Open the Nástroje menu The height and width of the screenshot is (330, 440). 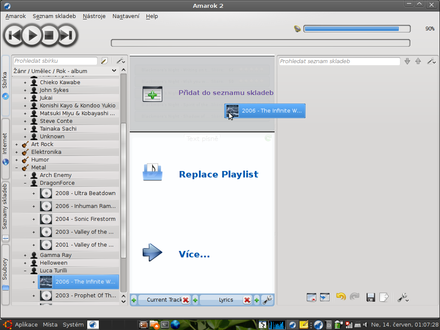tap(94, 16)
